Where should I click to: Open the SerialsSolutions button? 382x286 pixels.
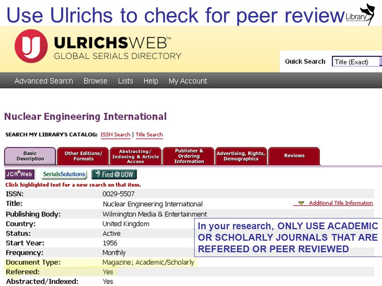[64, 174]
